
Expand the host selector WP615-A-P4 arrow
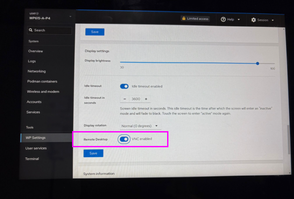pyautogui.click(x=70, y=16)
